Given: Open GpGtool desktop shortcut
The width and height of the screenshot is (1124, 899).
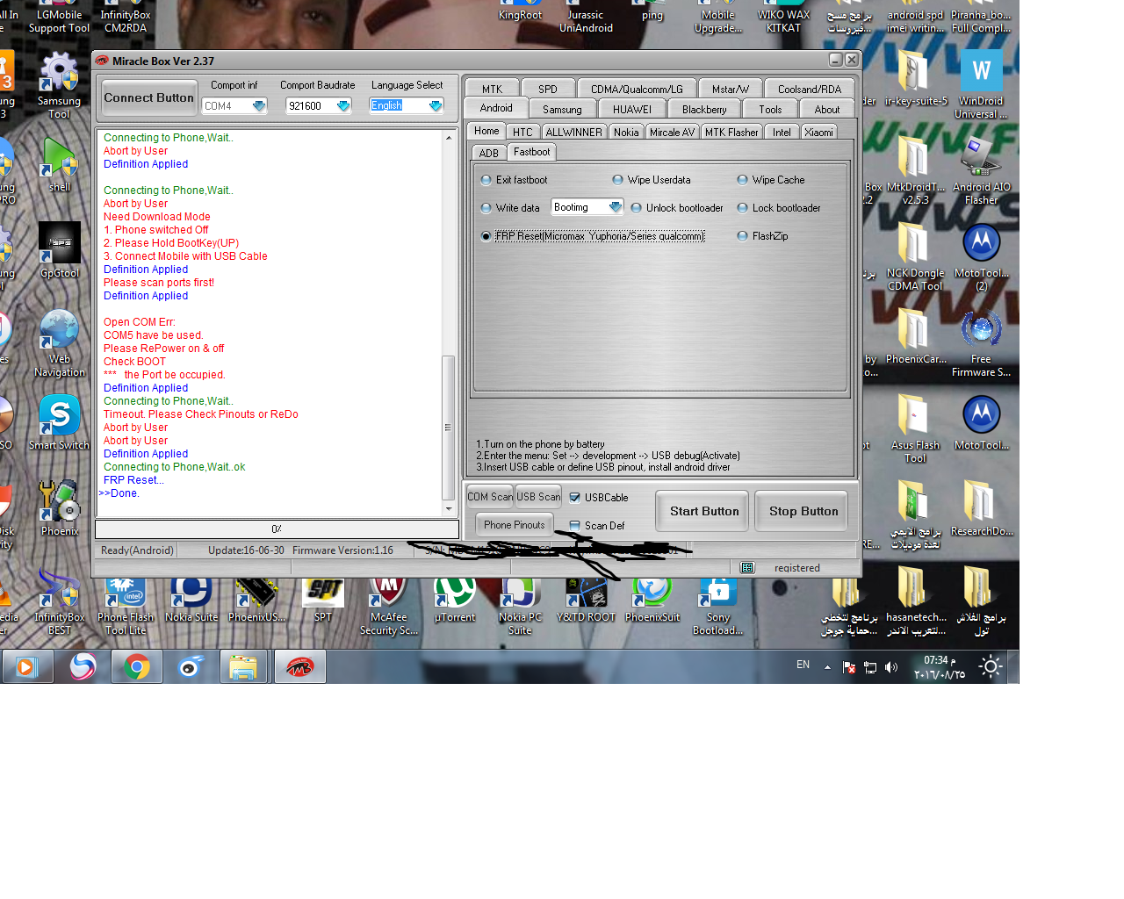Looking at the screenshot, I should click(60, 250).
